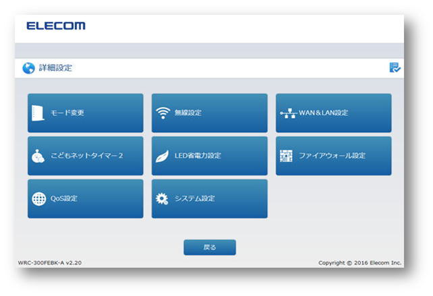Click the 戻る back button
Viewport: 433px width, 296px height.
210,247
